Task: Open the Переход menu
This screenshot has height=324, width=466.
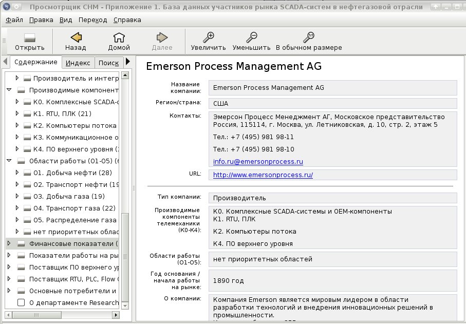Action: (x=92, y=20)
